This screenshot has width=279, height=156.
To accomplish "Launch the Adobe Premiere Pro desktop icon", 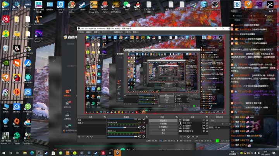I will point(259,4).
